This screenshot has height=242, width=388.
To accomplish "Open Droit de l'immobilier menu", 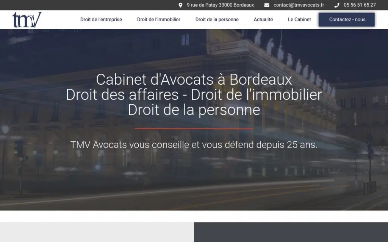I will (159, 20).
